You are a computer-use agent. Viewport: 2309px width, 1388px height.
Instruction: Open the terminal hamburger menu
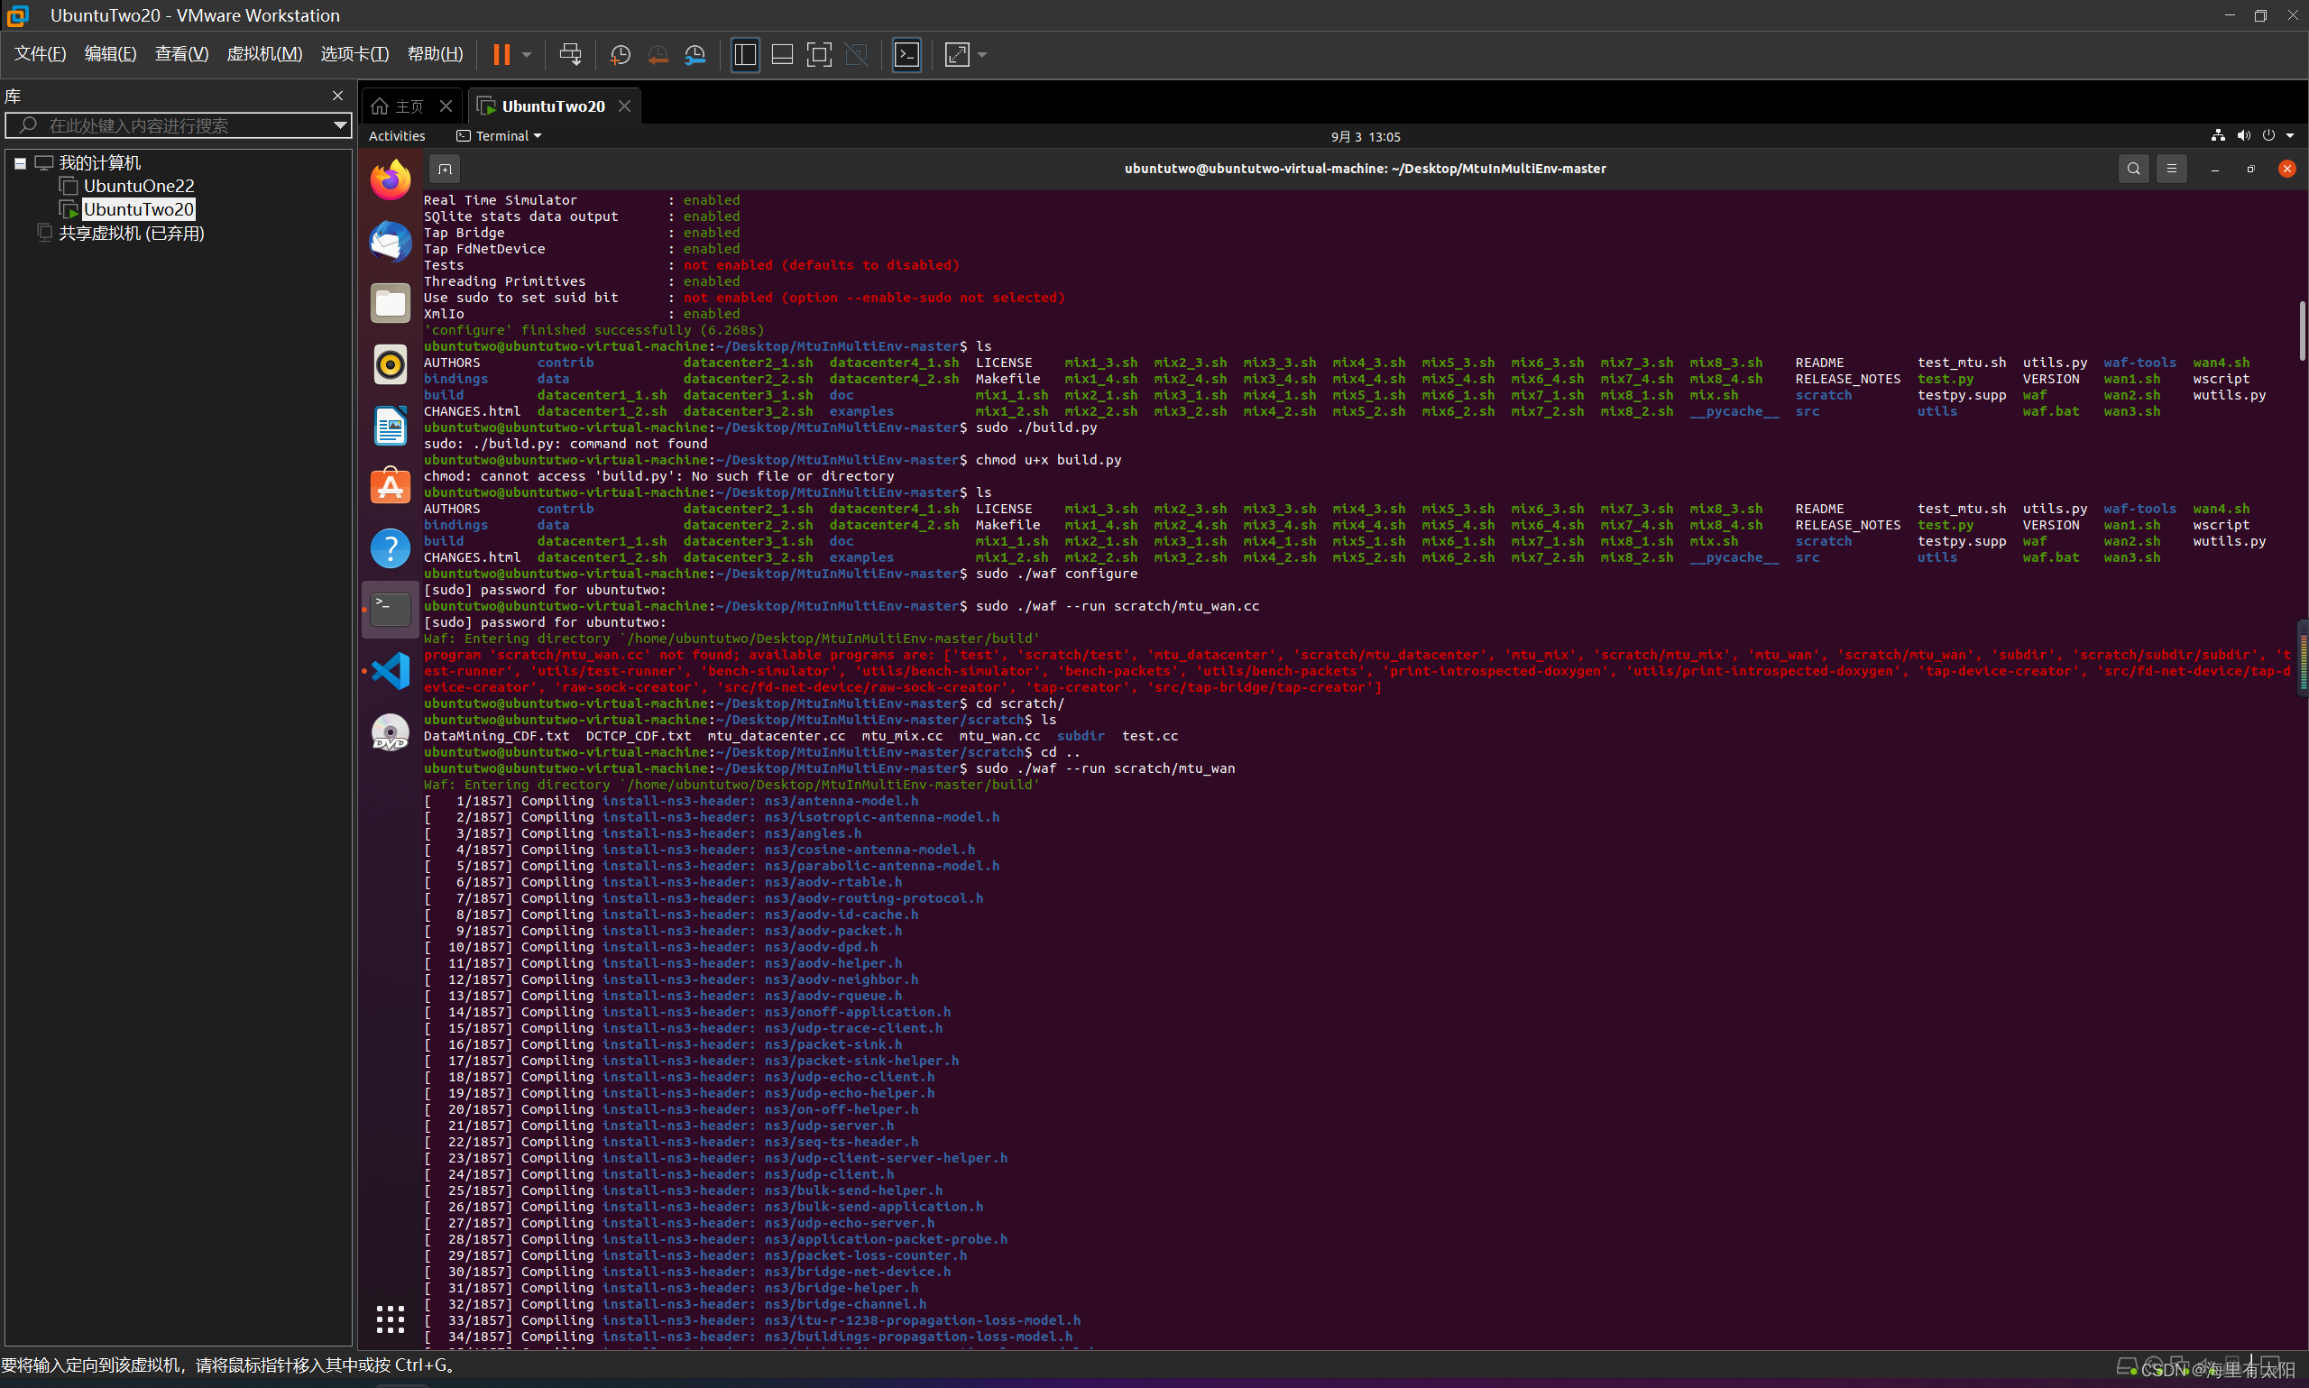tap(2172, 169)
